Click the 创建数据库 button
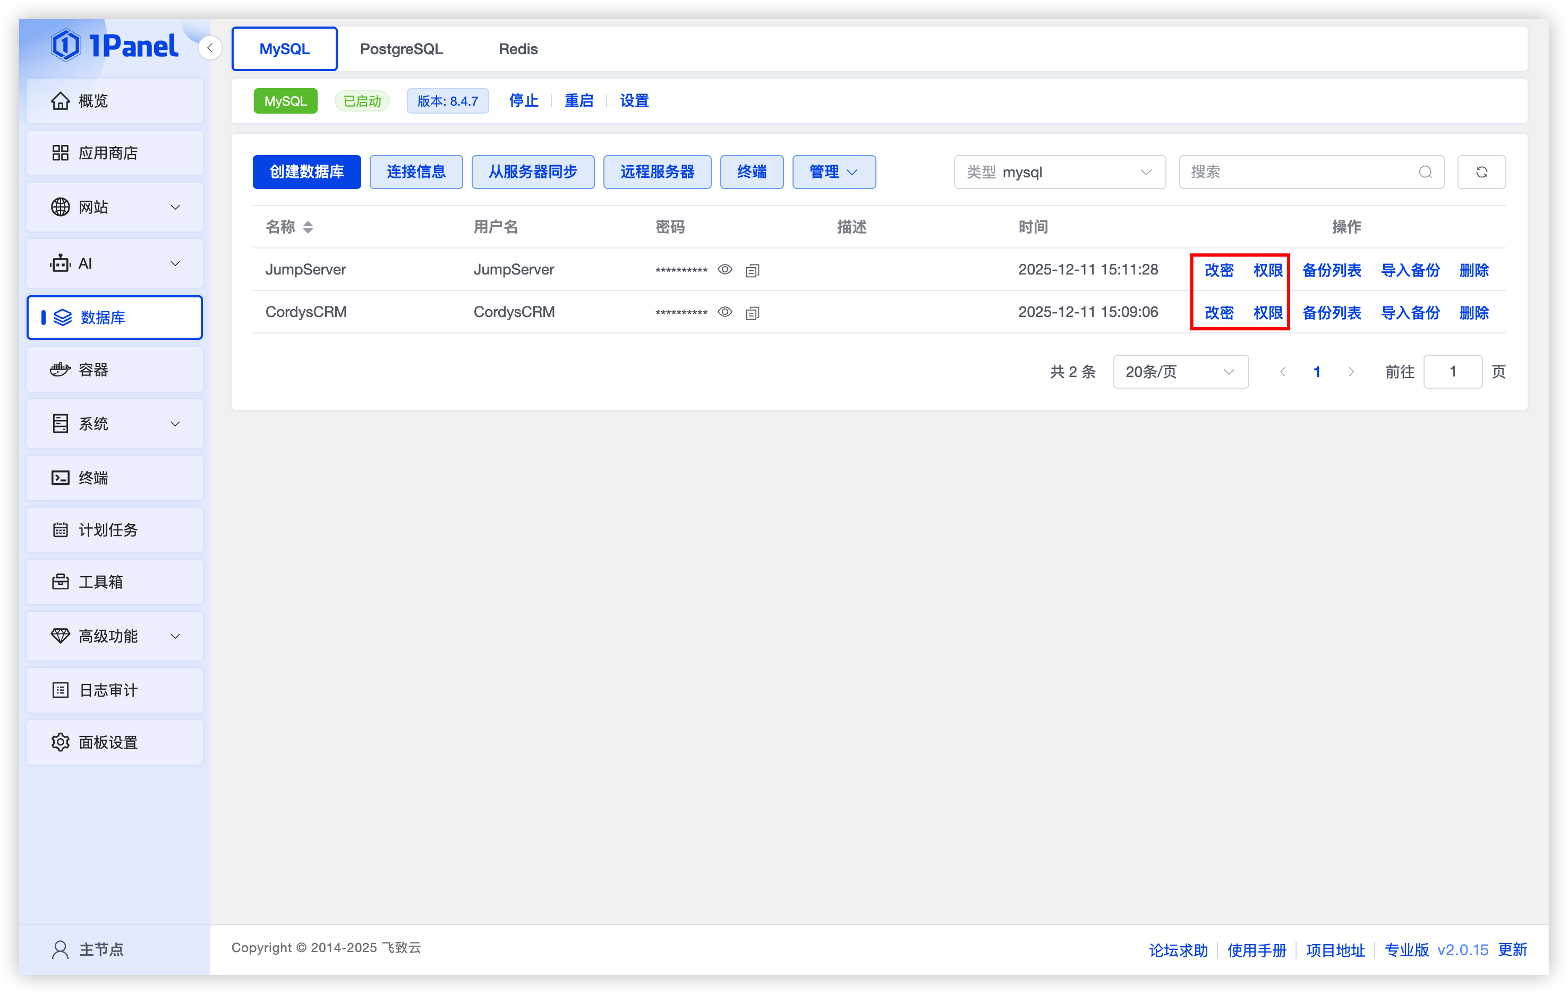Viewport: 1568px width, 994px height. [x=306, y=172]
